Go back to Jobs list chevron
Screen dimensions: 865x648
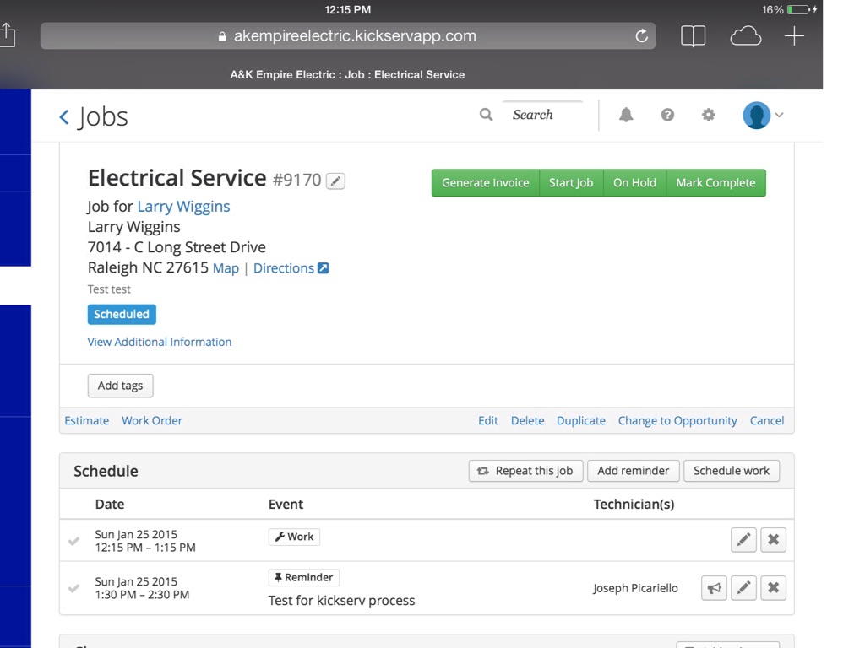[x=64, y=117]
